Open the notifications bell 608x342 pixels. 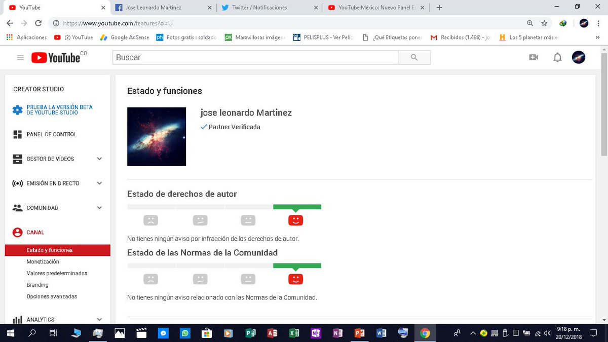pos(557,57)
